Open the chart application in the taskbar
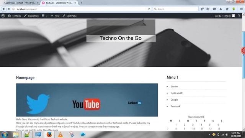The image size is (245, 138). tap(27, 135)
